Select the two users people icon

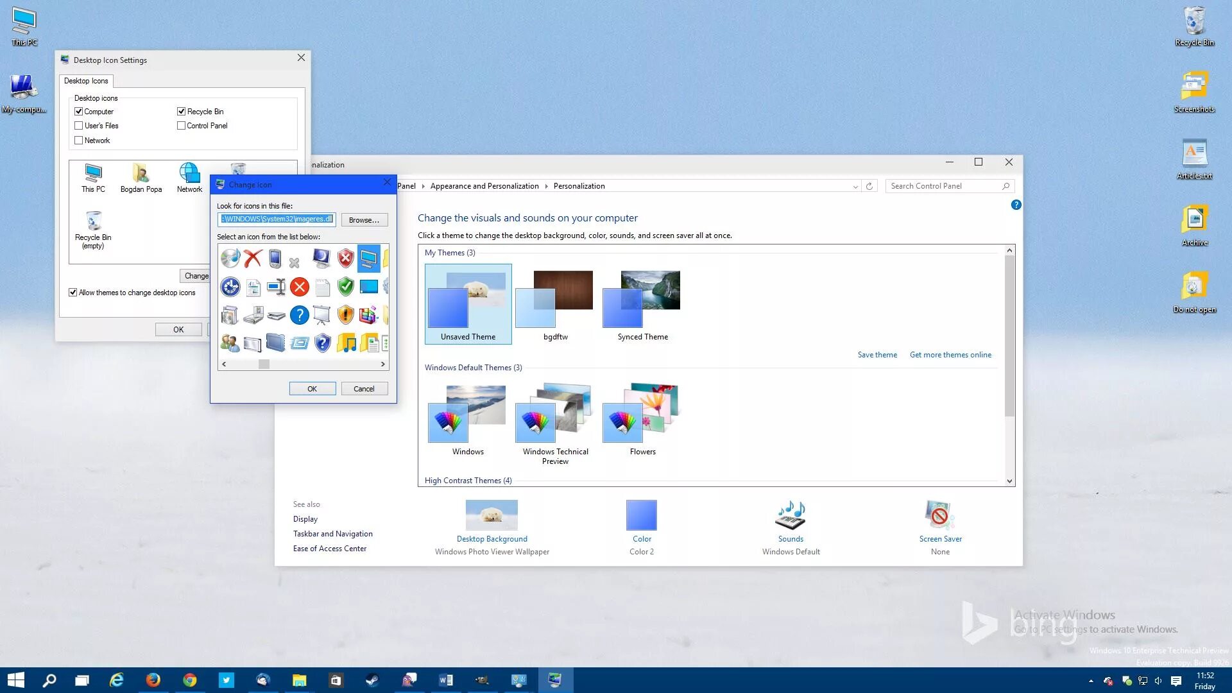pyautogui.click(x=230, y=343)
